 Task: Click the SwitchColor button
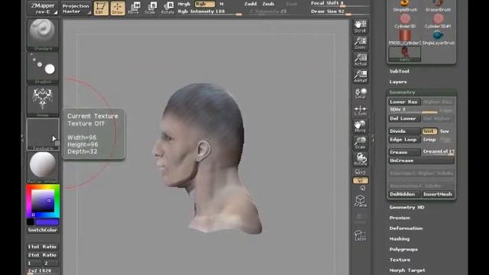point(43,230)
